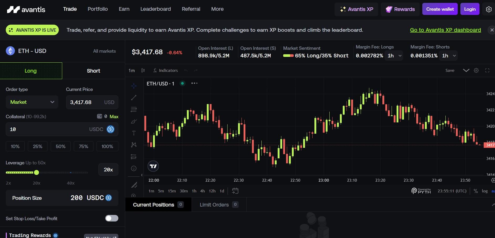Open the candlestick chart style selector
This screenshot has height=238, width=495.
tap(143, 70)
